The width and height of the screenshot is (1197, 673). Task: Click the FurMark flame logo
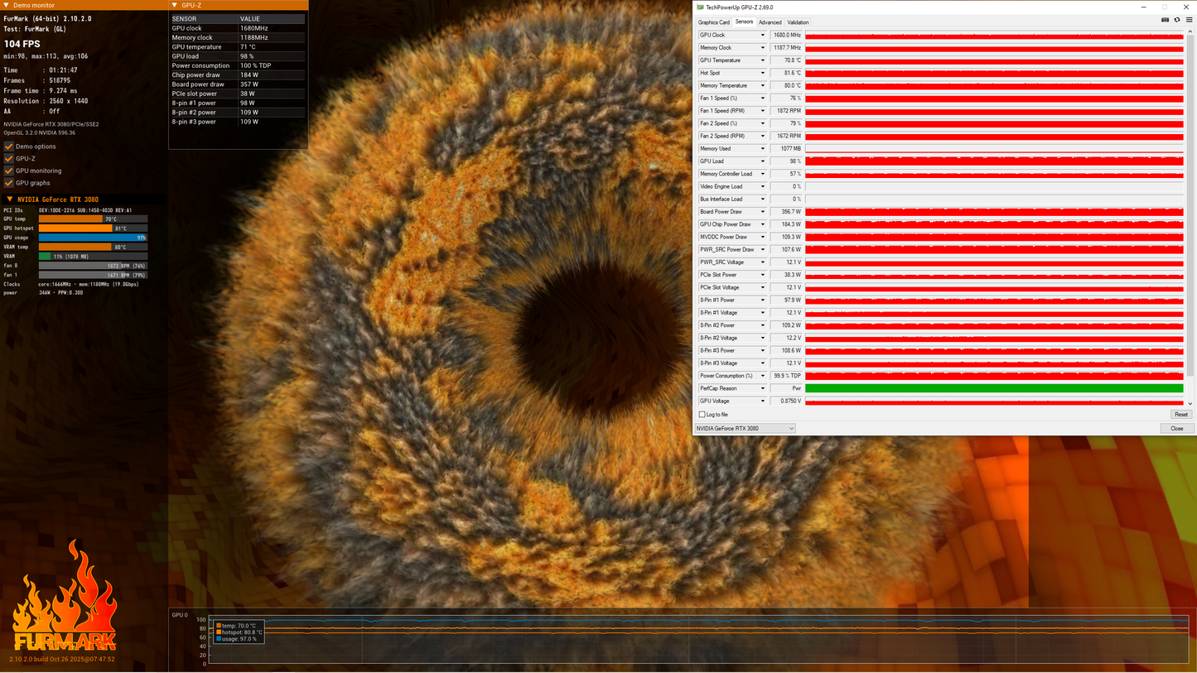[x=65, y=594]
